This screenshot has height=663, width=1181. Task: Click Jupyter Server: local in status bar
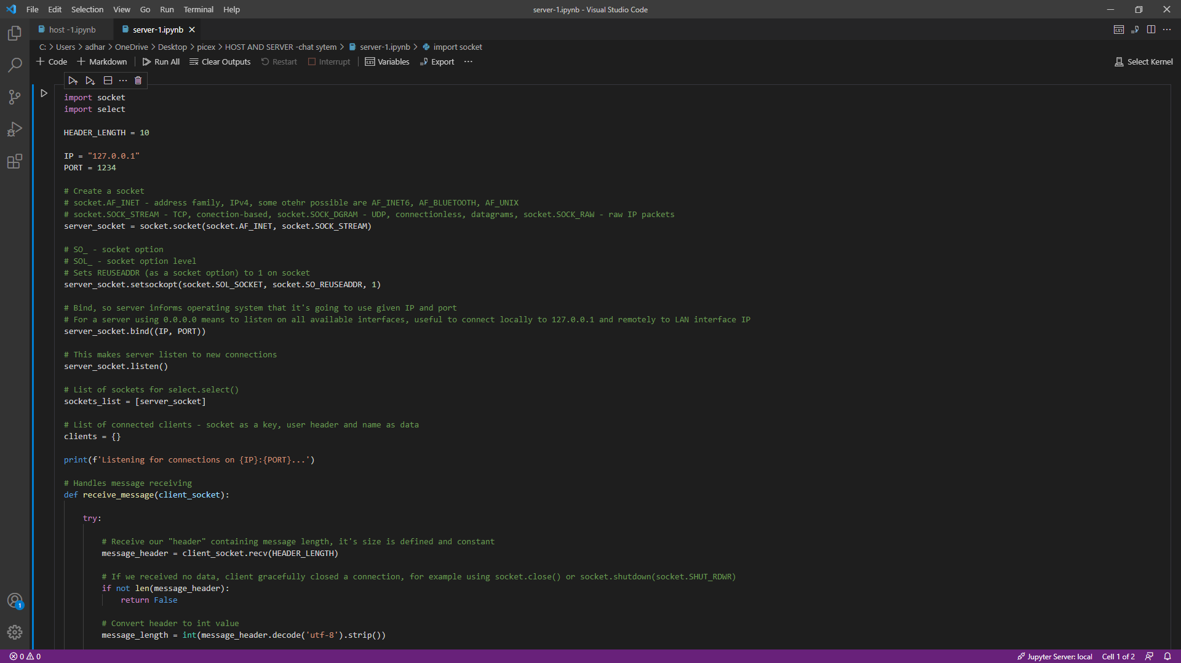tap(1054, 656)
